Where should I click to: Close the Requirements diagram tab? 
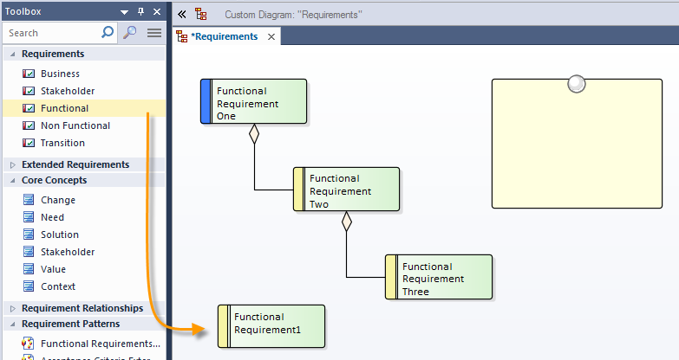pyautogui.click(x=271, y=36)
